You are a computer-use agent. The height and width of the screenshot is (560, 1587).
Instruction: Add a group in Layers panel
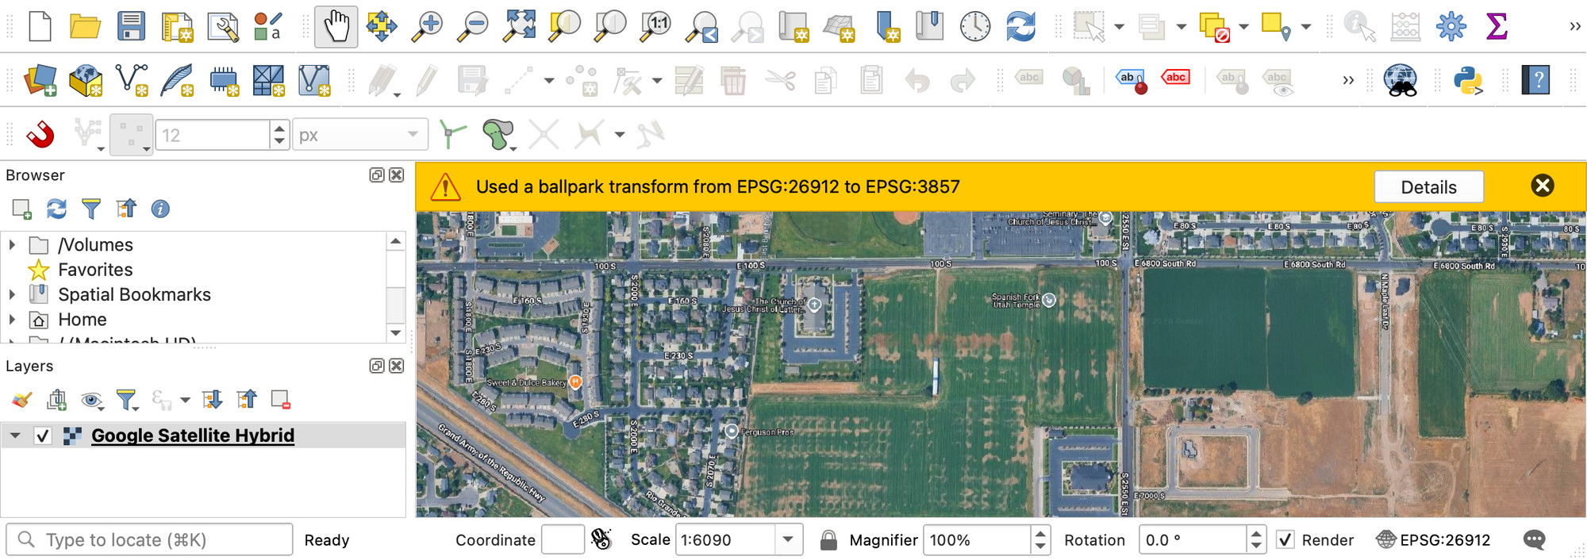(x=56, y=400)
